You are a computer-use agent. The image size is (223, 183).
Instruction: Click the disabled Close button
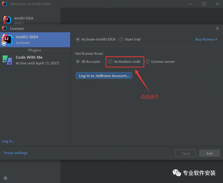[185, 153]
